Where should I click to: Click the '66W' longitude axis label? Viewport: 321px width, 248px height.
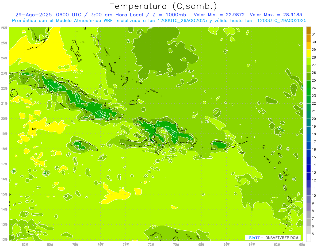(227, 244)
